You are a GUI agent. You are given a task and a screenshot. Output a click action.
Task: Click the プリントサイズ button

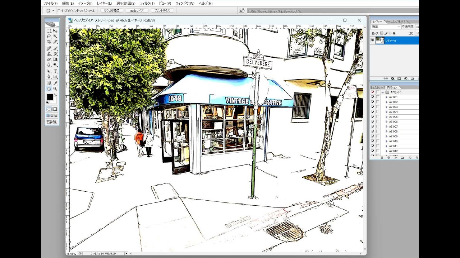click(x=162, y=10)
